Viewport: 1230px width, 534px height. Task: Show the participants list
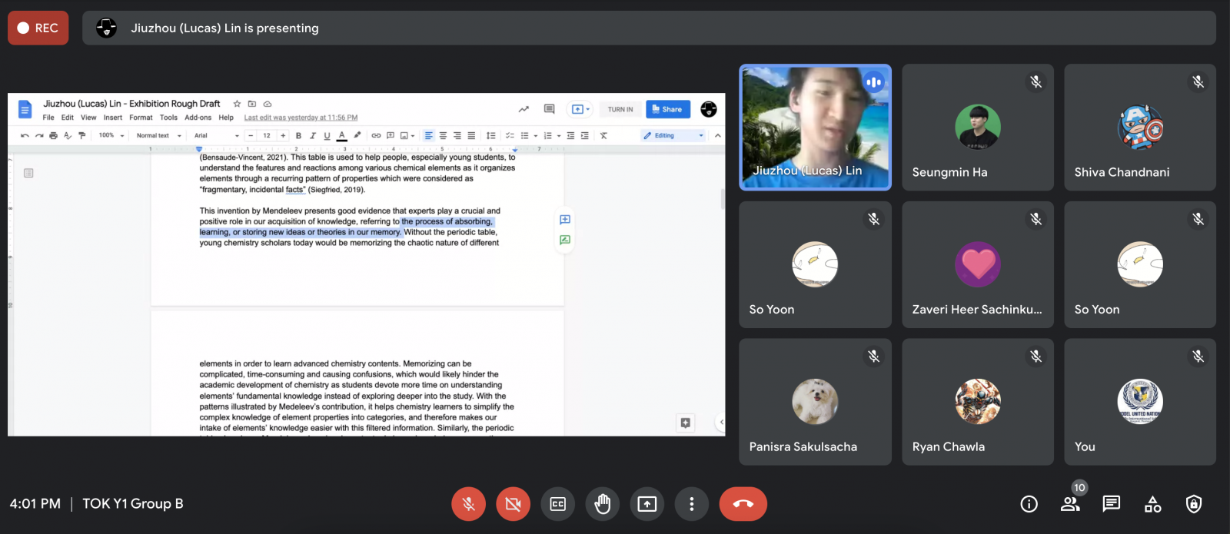click(x=1070, y=504)
